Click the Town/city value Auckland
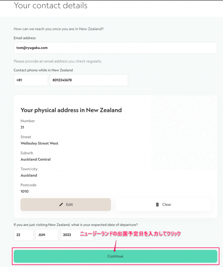Image resolution: width=223 pixels, height=267 pixels. pos(29,175)
